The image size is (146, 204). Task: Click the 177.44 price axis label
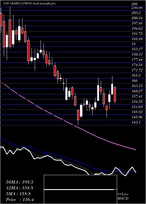point(137,59)
